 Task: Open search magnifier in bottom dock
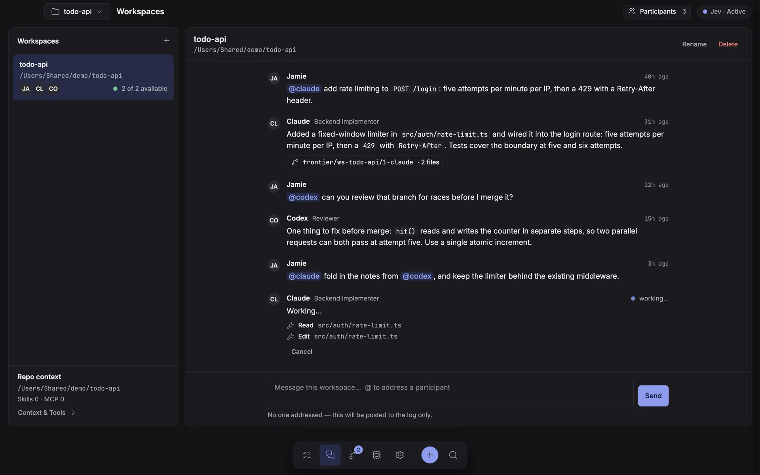[x=453, y=455]
